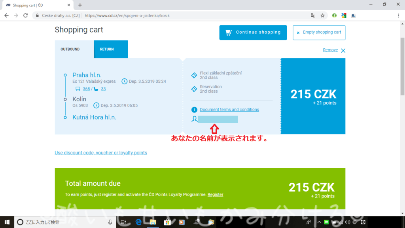Click the seat icon before 33
405x228 pixels.
(96, 89)
